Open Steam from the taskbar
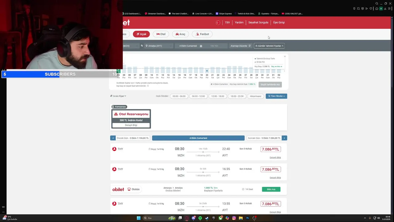This screenshot has width=394, height=222. tap(207, 218)
